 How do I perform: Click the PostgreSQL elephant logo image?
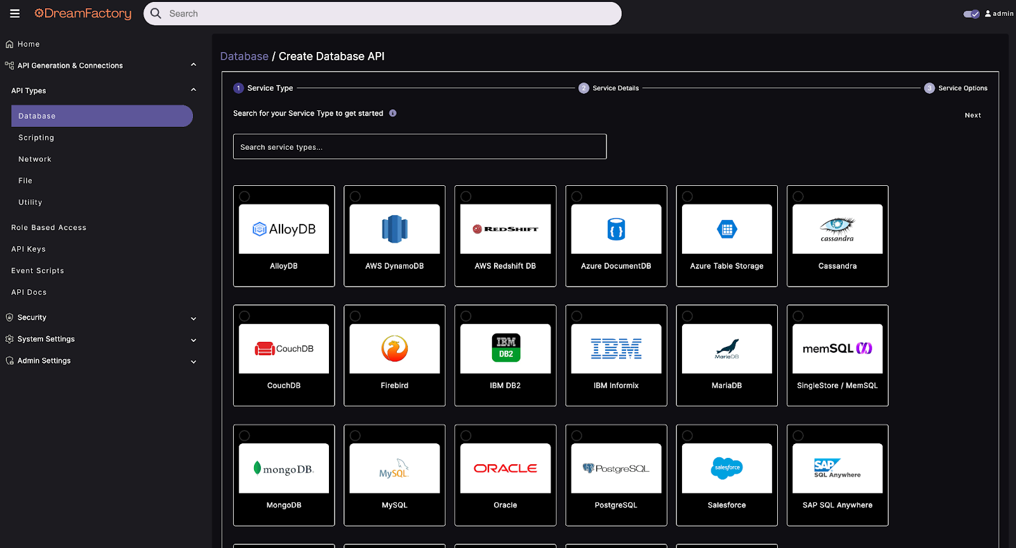coord(616,468)
